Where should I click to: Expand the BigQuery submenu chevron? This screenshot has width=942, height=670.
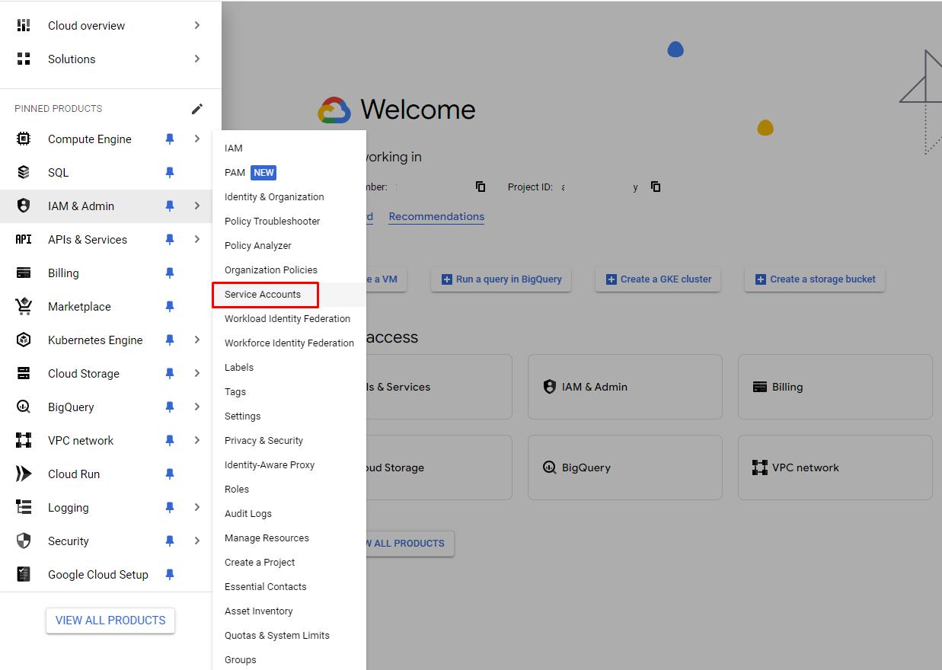pyautogui.click(x=197, y=407)
